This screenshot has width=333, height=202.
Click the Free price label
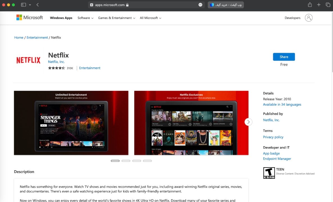[x=284, y=65]
